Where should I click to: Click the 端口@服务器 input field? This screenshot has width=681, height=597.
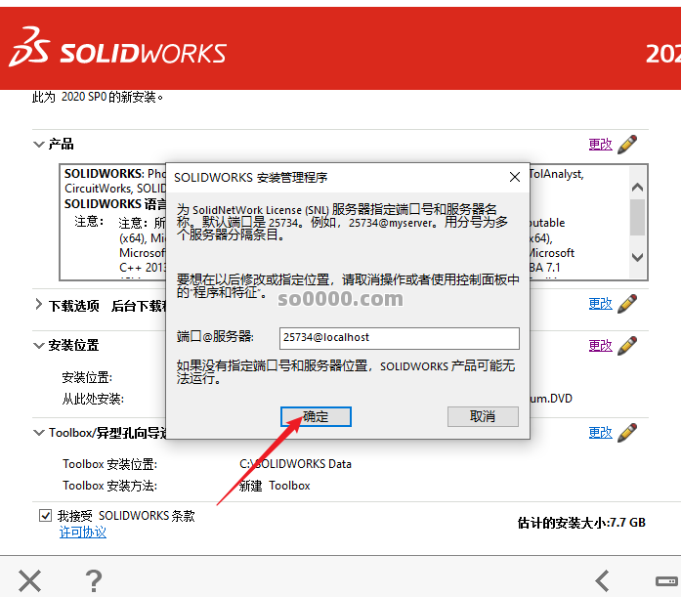click(x=400, y=338)
